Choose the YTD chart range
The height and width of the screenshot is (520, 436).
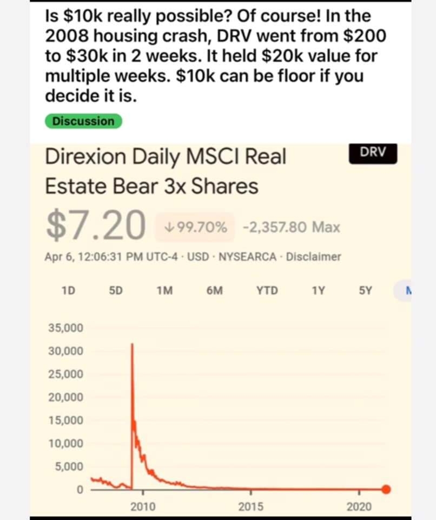pos(267,290)
